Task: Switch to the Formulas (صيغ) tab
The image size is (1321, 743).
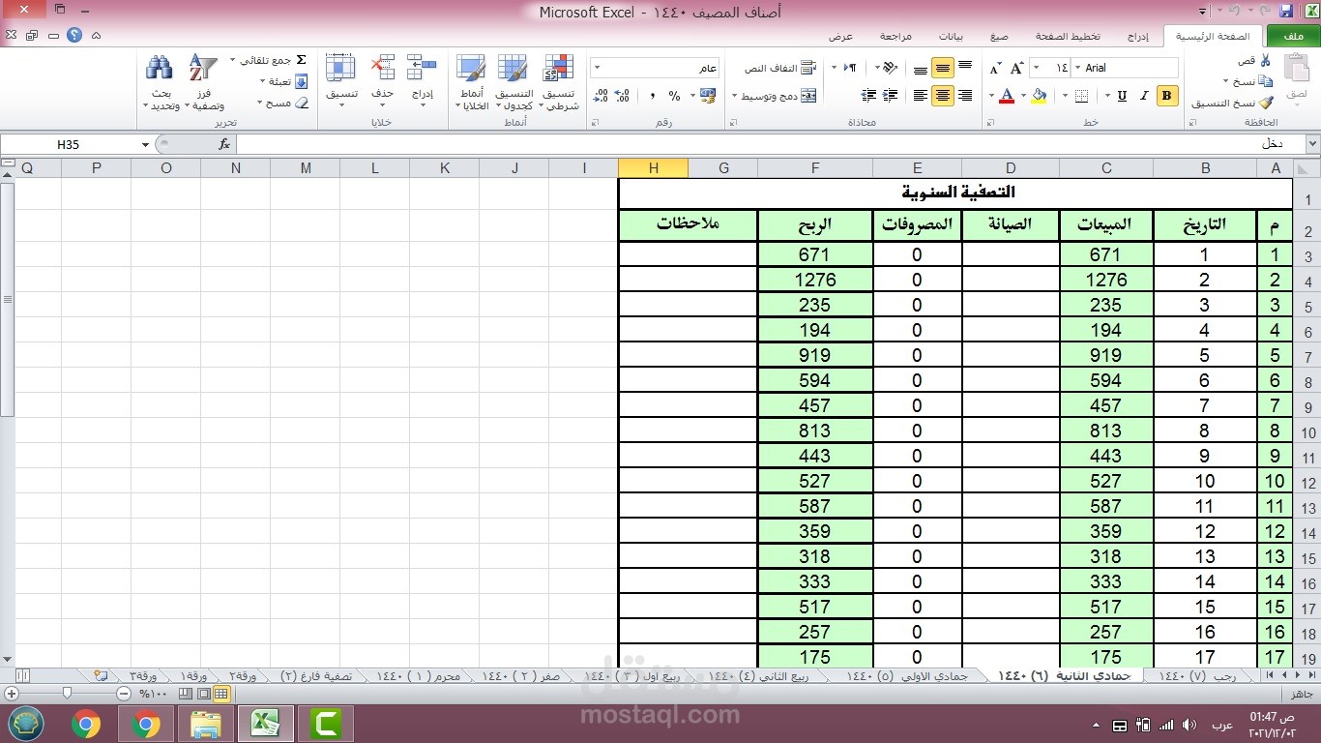Action: click(999, 36)
